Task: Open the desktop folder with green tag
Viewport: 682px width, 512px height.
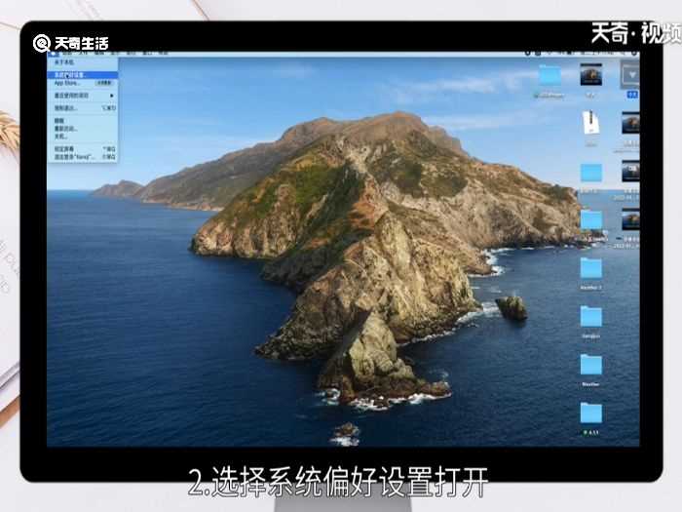Action: coord(591,414)
